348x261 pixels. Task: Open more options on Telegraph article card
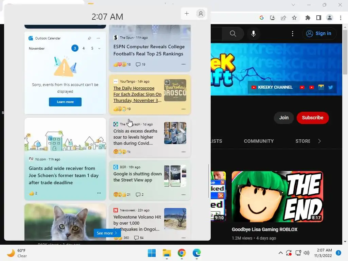[183, 152]
